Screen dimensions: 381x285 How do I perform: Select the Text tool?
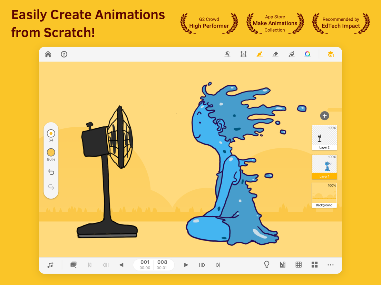coord(243,54)
